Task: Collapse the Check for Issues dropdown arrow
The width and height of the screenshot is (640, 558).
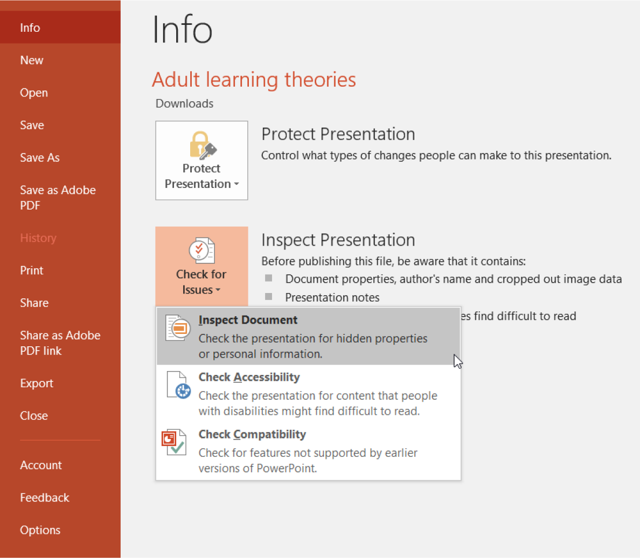Action: (x=218, y=290)
